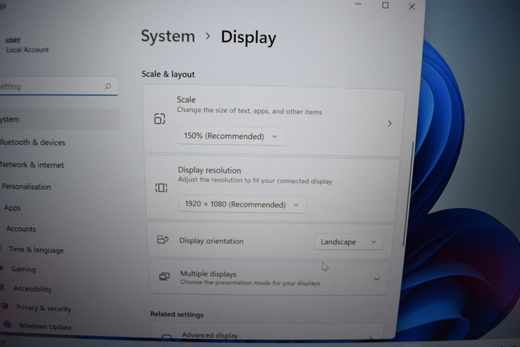Image resolution: width=520 pixels, height=347 pixels.
Task: Click the search magnifier icon
Action: [x=108, y=86]
